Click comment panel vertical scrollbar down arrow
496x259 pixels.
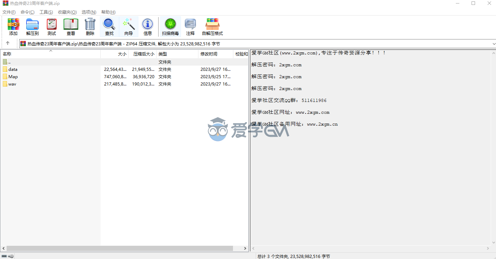tap(494, 243)
